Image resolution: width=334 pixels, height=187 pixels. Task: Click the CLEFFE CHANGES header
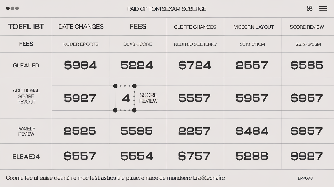[195, 27]
